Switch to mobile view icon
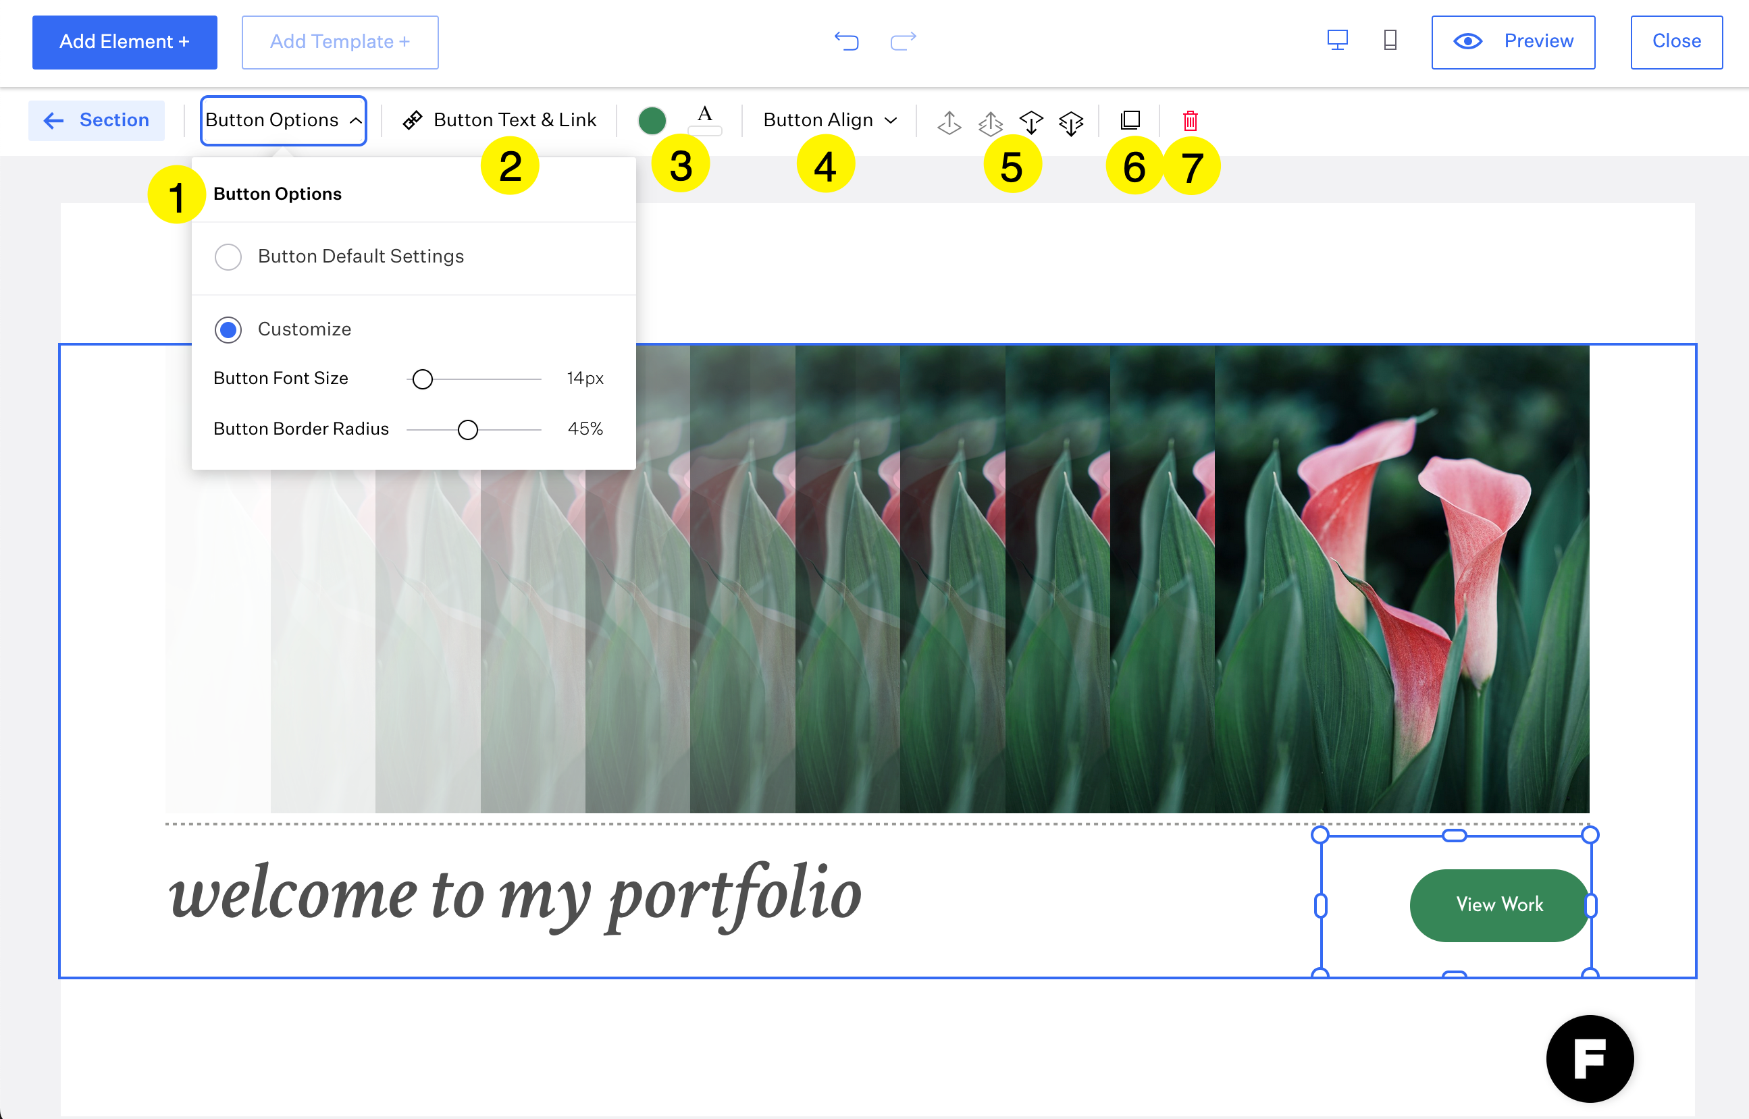The height and width of the screenshot is (1119, 1749). (x=1390, y=40)
